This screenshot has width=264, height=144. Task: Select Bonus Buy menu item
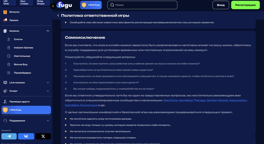[21, 64]
